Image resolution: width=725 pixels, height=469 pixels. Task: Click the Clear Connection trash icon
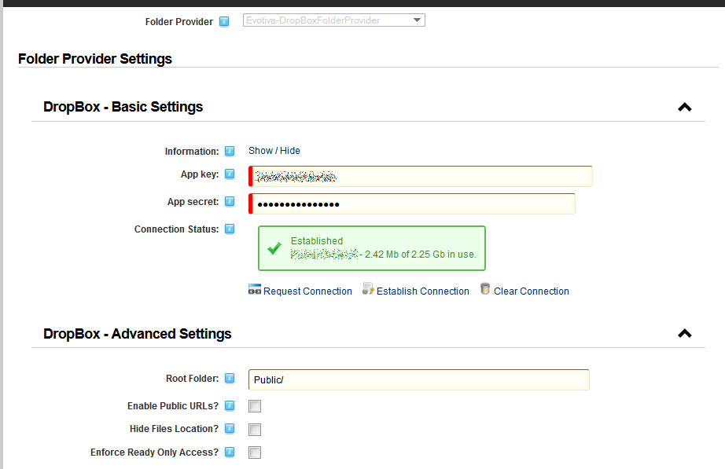point(485,289)
